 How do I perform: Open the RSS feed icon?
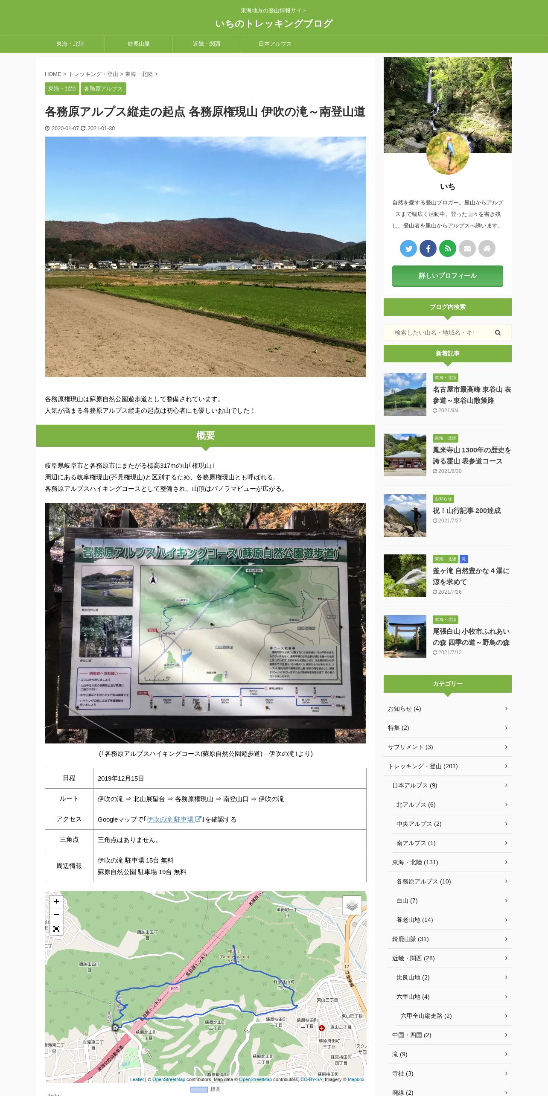(448, 248)
